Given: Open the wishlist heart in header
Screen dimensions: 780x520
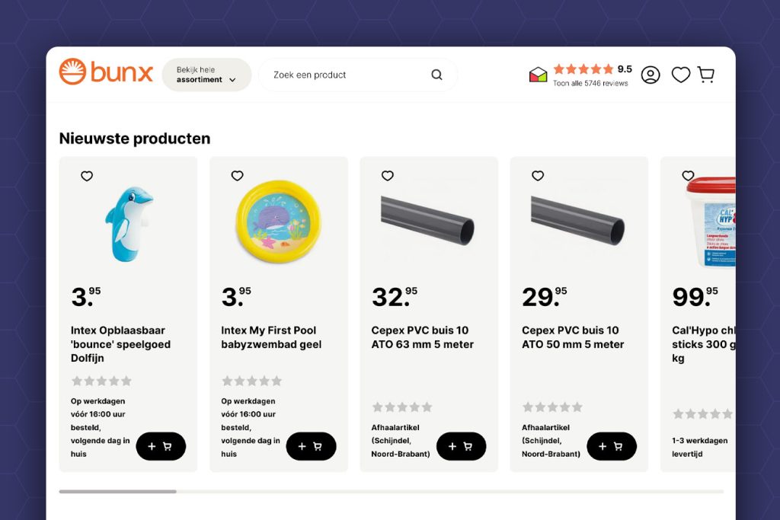Looking at the screenshot, I should tap(680, 75).
